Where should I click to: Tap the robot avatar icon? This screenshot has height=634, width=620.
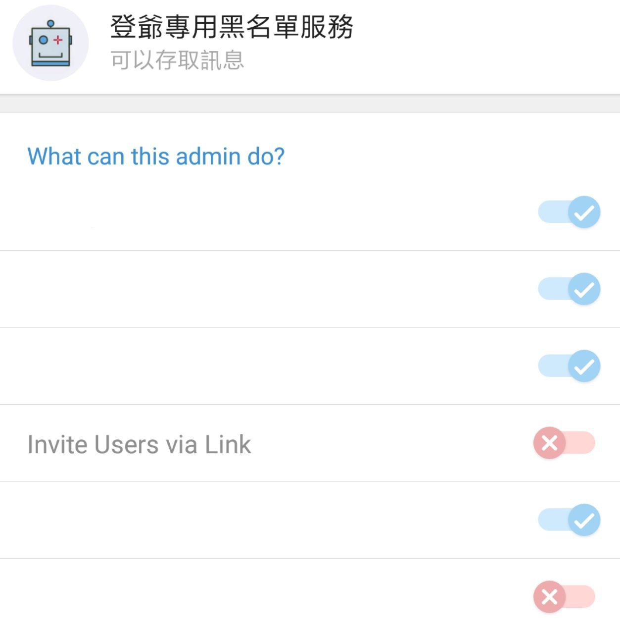click(x=50, y=43)
